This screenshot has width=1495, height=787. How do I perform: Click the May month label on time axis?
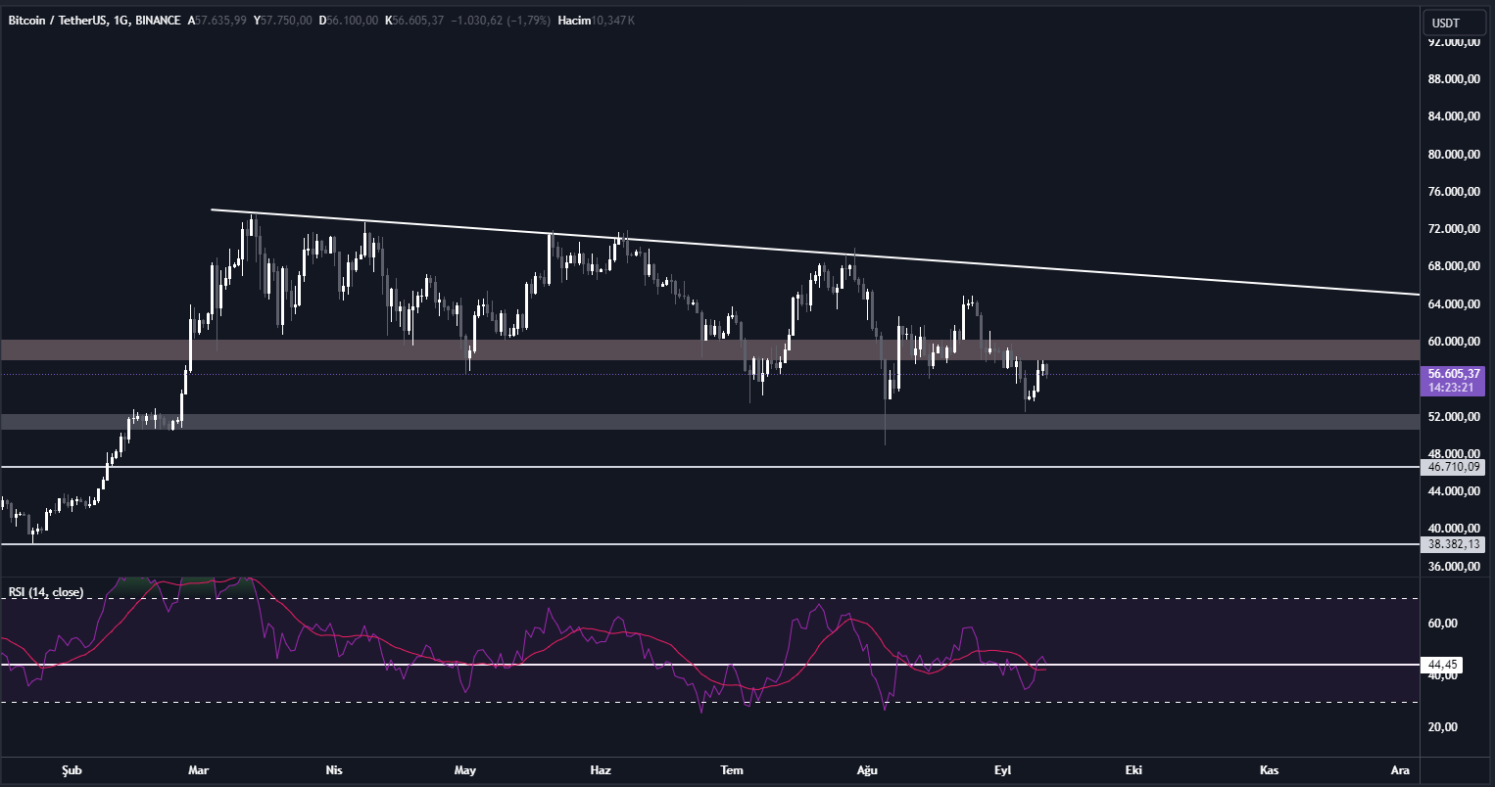[x=465, y=770]
